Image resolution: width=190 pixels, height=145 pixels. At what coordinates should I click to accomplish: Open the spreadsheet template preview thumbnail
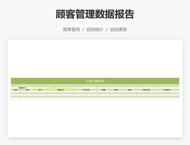pyautogui.click(x=95, y=88)
